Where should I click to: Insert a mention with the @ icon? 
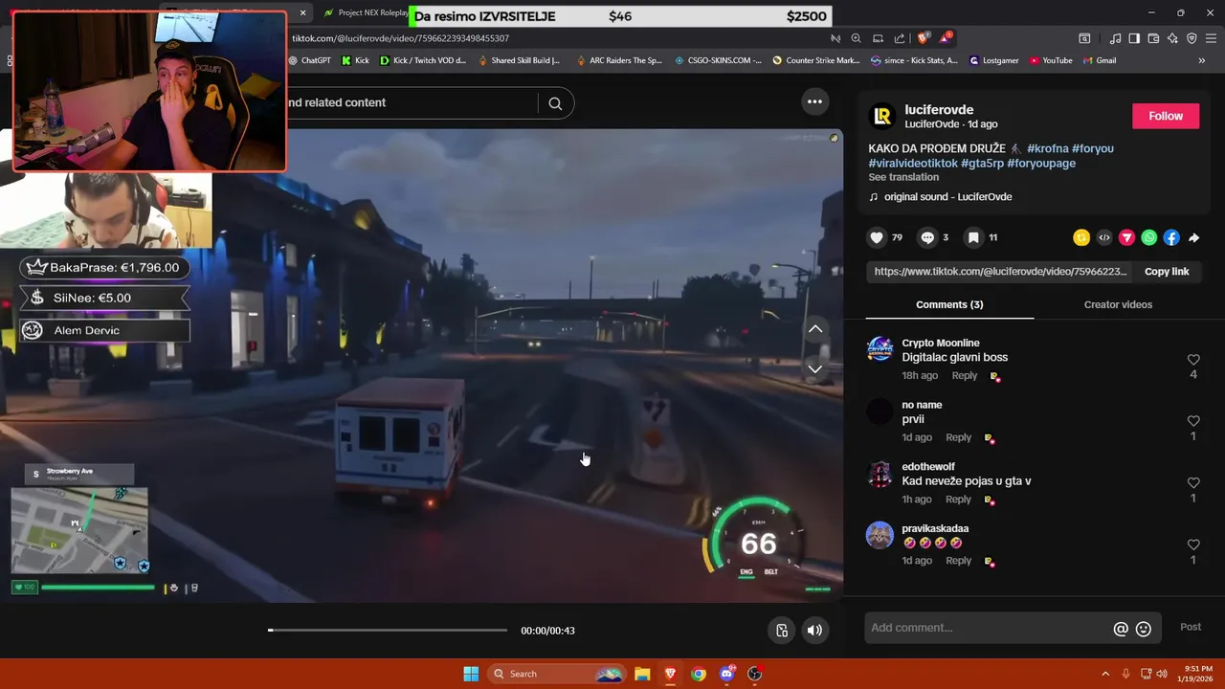click(x=1121, y=629)
